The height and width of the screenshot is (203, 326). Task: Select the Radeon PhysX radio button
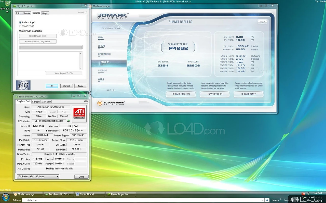click(x=20, y=22)
